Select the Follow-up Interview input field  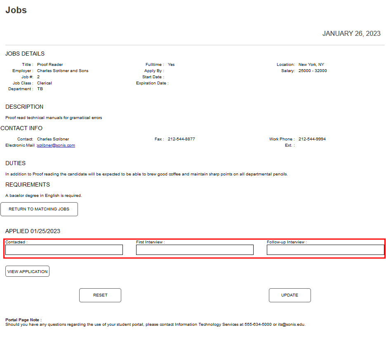325,250
